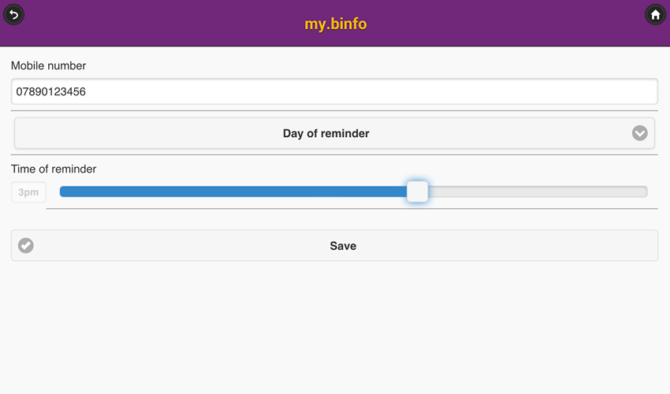Image resolution: width=670 pixels, height=394 pixels.
Task: Open the home screen via house icon
Action: tap(655, 14)
